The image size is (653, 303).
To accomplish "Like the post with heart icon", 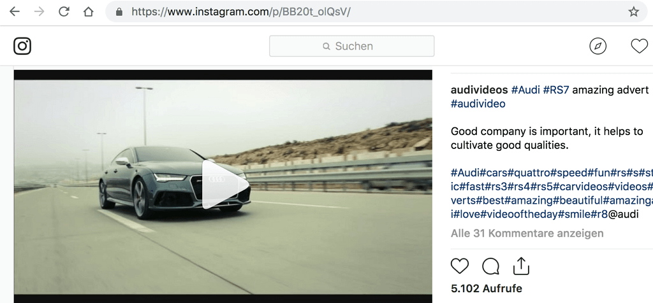I will (x=460, y=266).
